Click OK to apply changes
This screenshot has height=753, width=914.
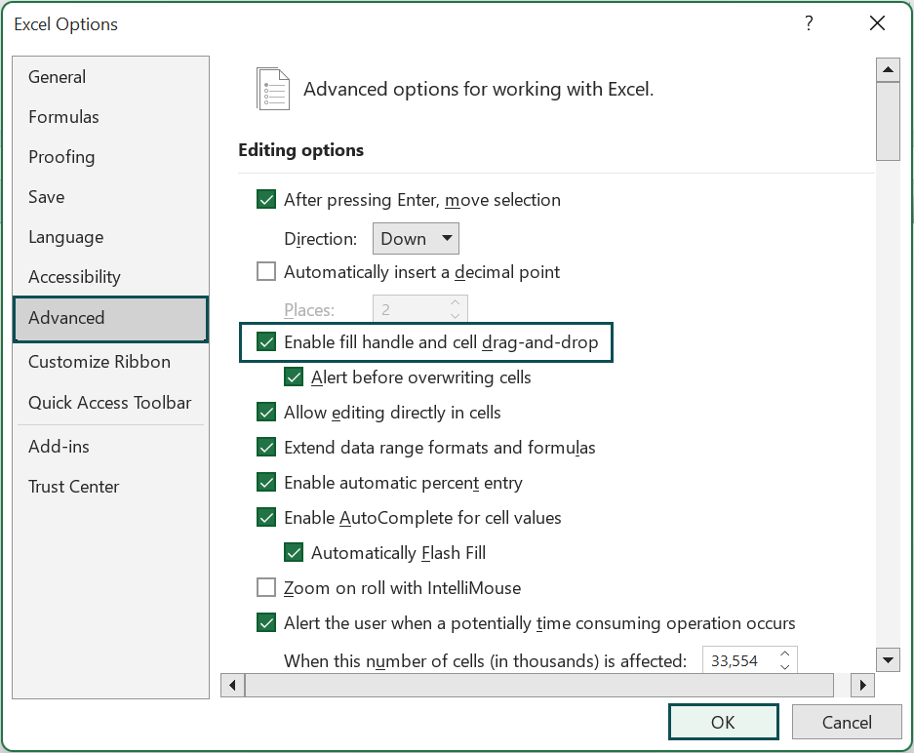pyautogui.click(x=723, y=722)
